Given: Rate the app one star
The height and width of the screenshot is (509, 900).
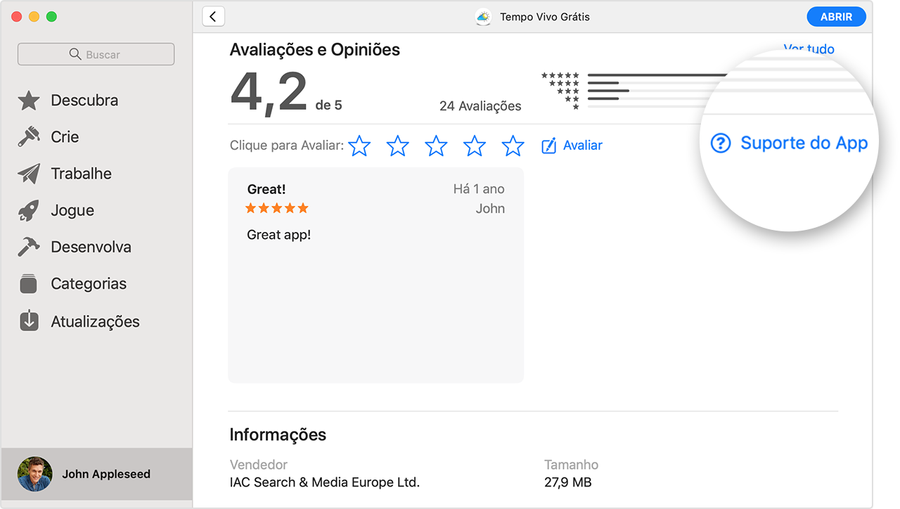Looking at the screenshot, I should coord(359,146).
